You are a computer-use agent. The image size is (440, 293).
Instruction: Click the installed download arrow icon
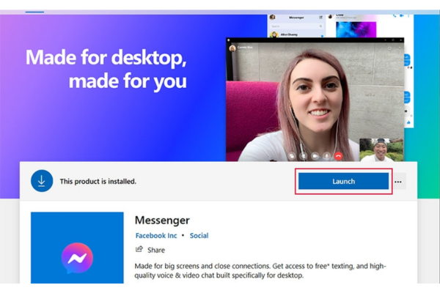pyautogui.click(x=42, y=181)
